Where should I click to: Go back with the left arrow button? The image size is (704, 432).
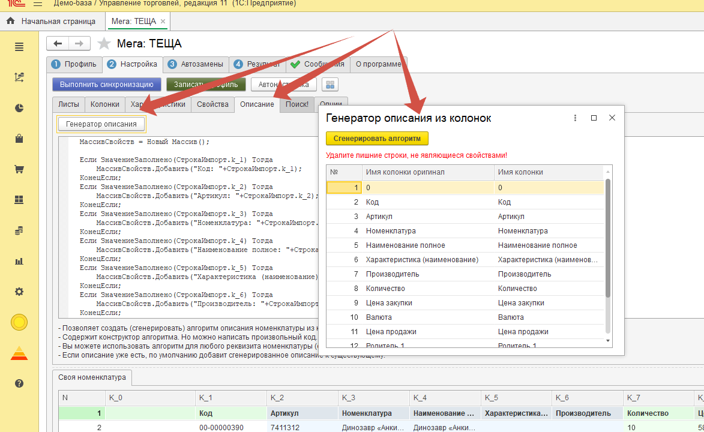click(58, 44)
